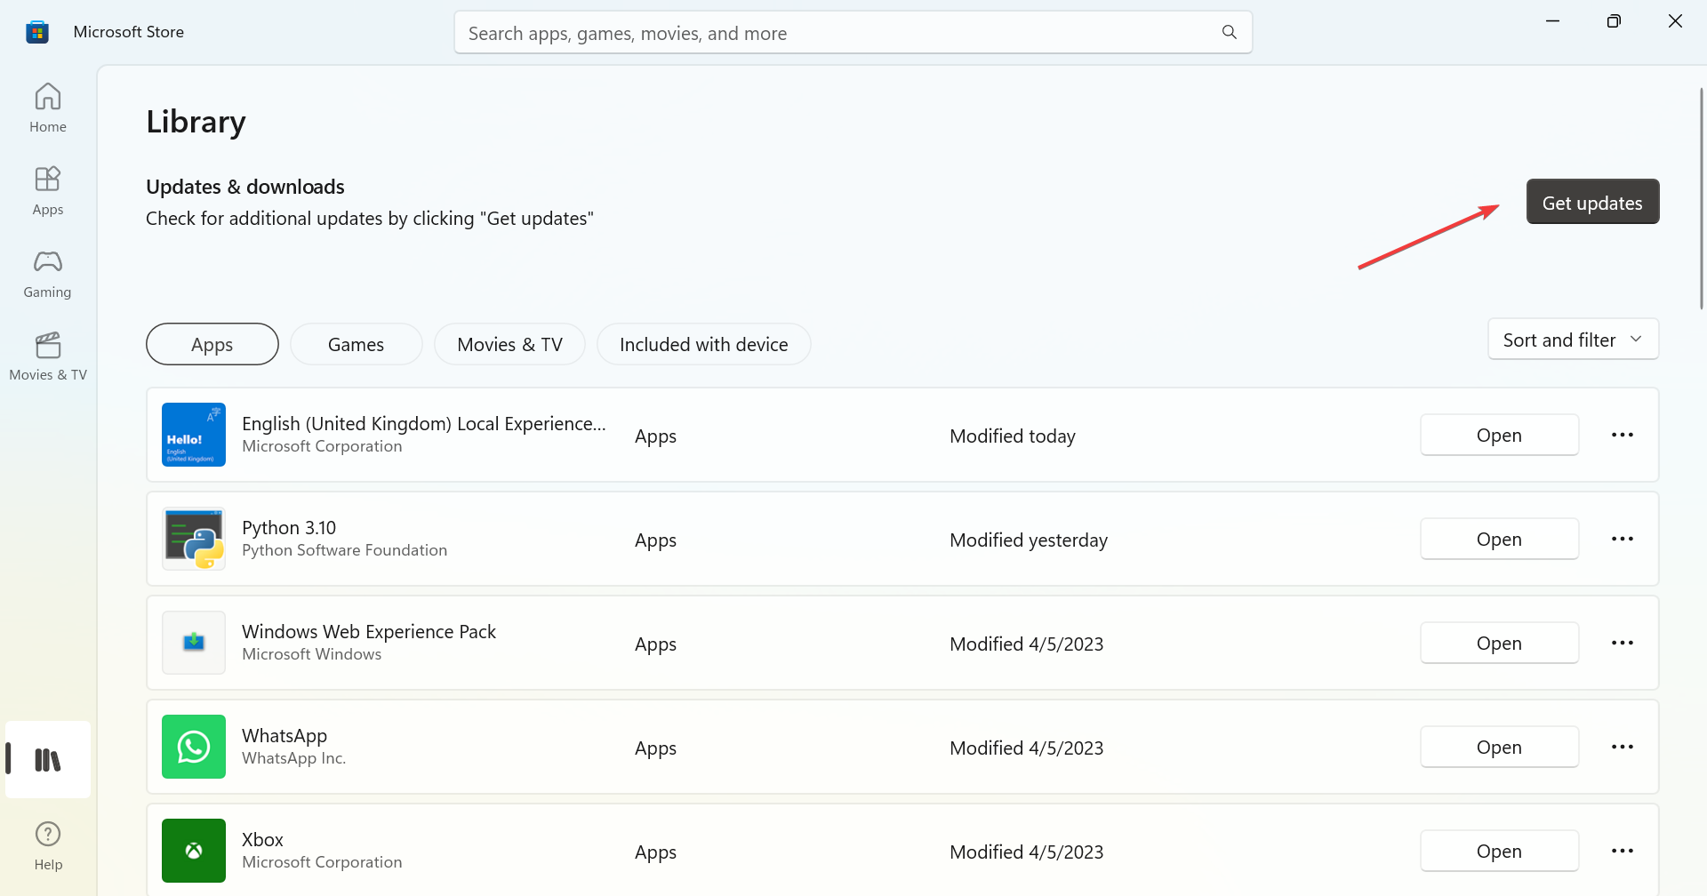The width and height of the screenshot is (1707, 896).
Task: Click the vertical scrollbar thumb
Action: coord(1701,197)
